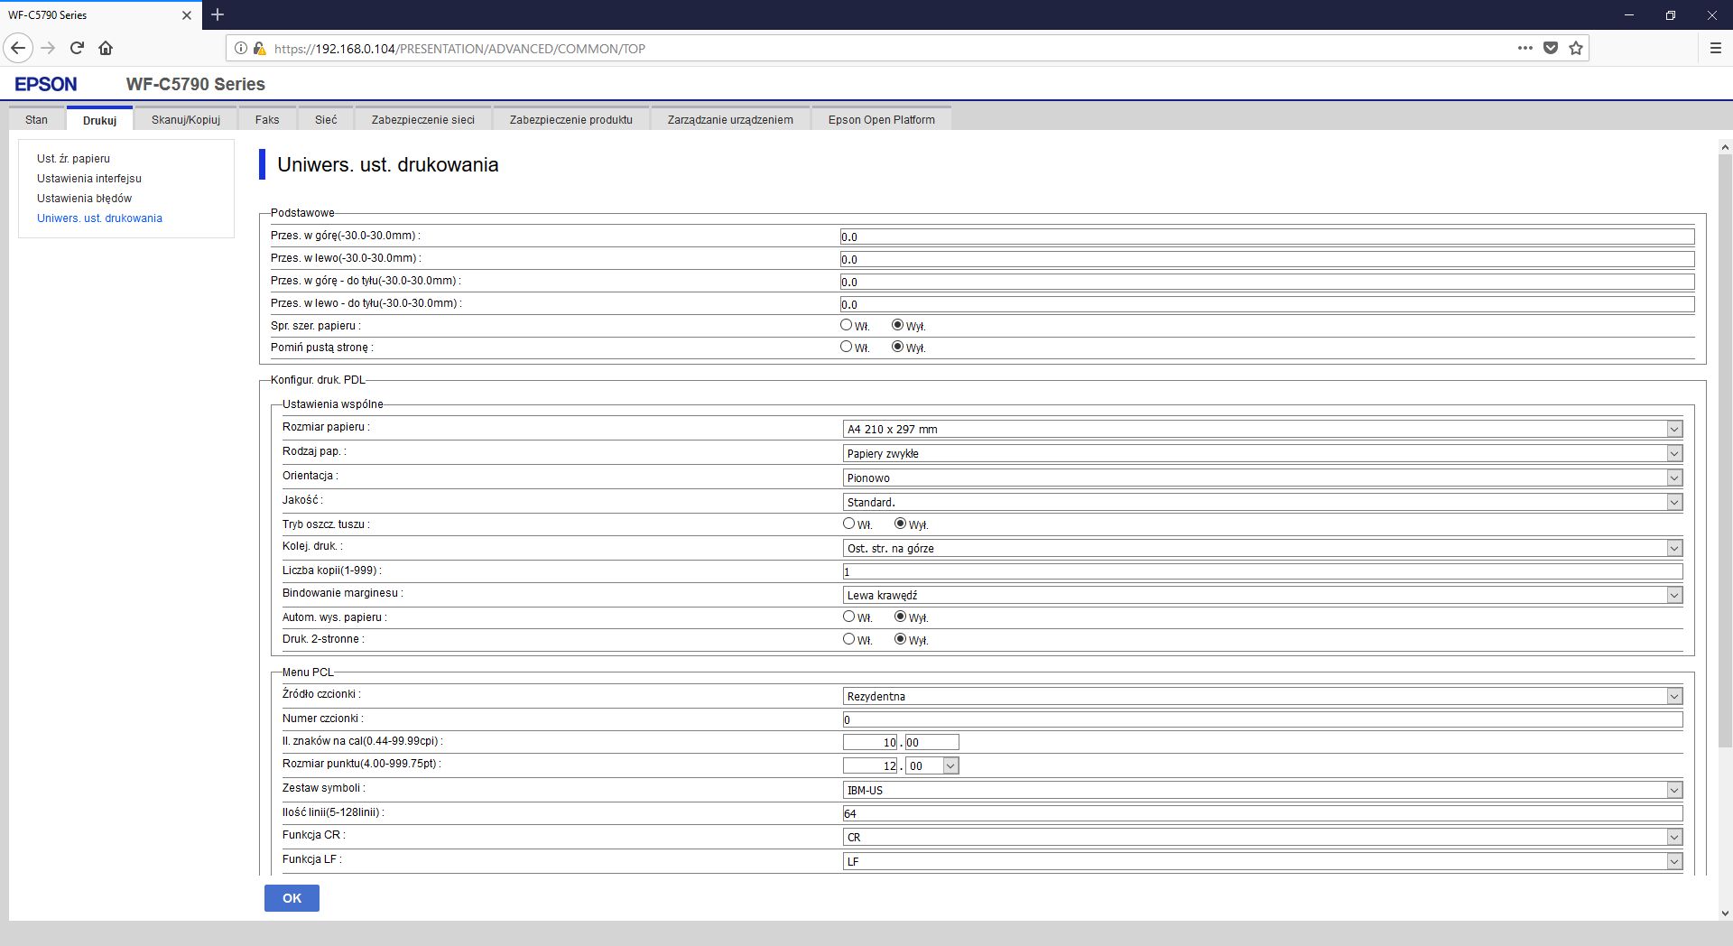The width and height of the screenshot is (1733, 946).
Task: Open the Bindowanie marginesu dropdown
Action: 1263,595
